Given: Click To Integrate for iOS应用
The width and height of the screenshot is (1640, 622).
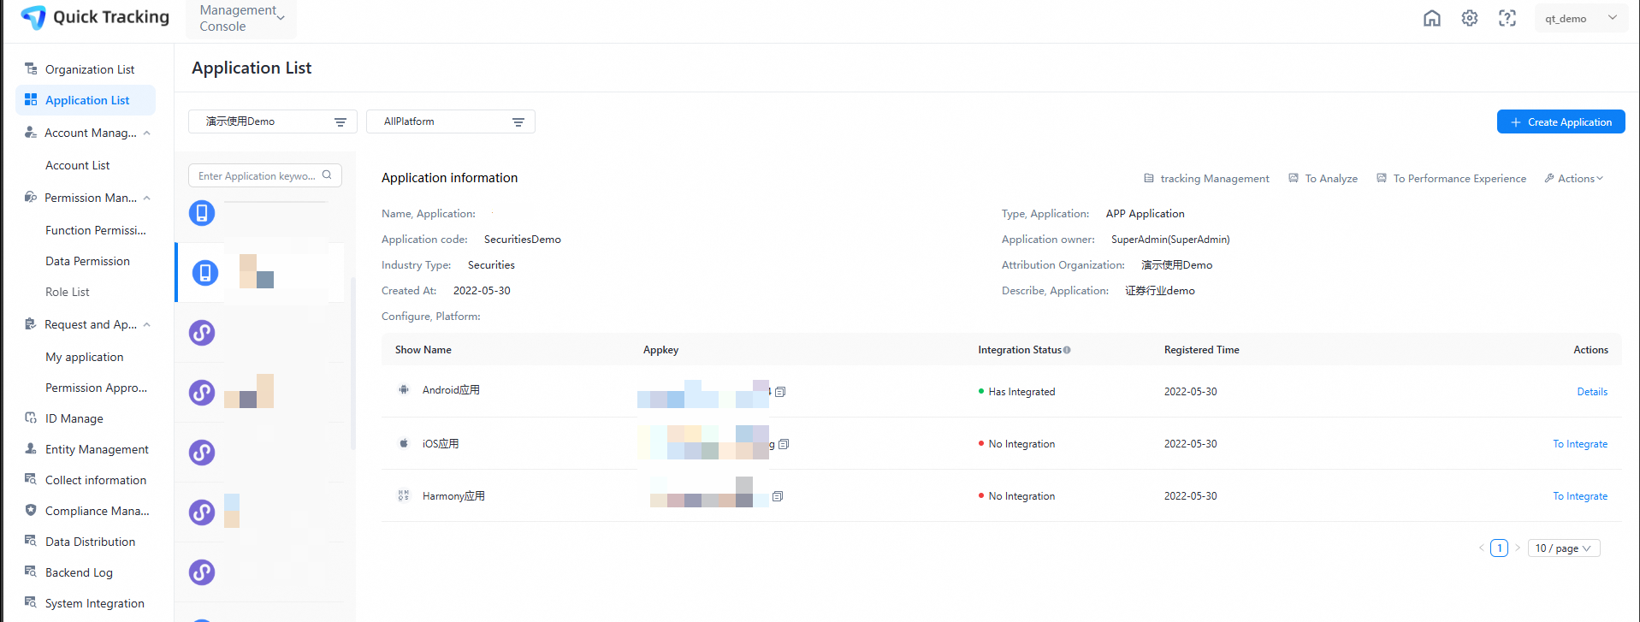Looking at the screenshot, I should [1580, 444].
